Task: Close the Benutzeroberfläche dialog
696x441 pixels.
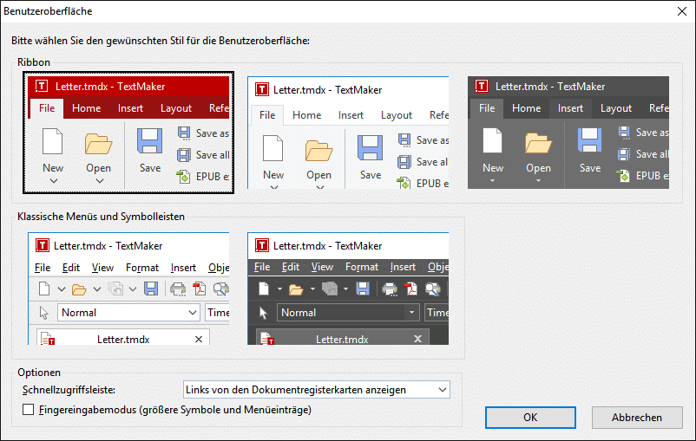Action: [x=682, y=11]
